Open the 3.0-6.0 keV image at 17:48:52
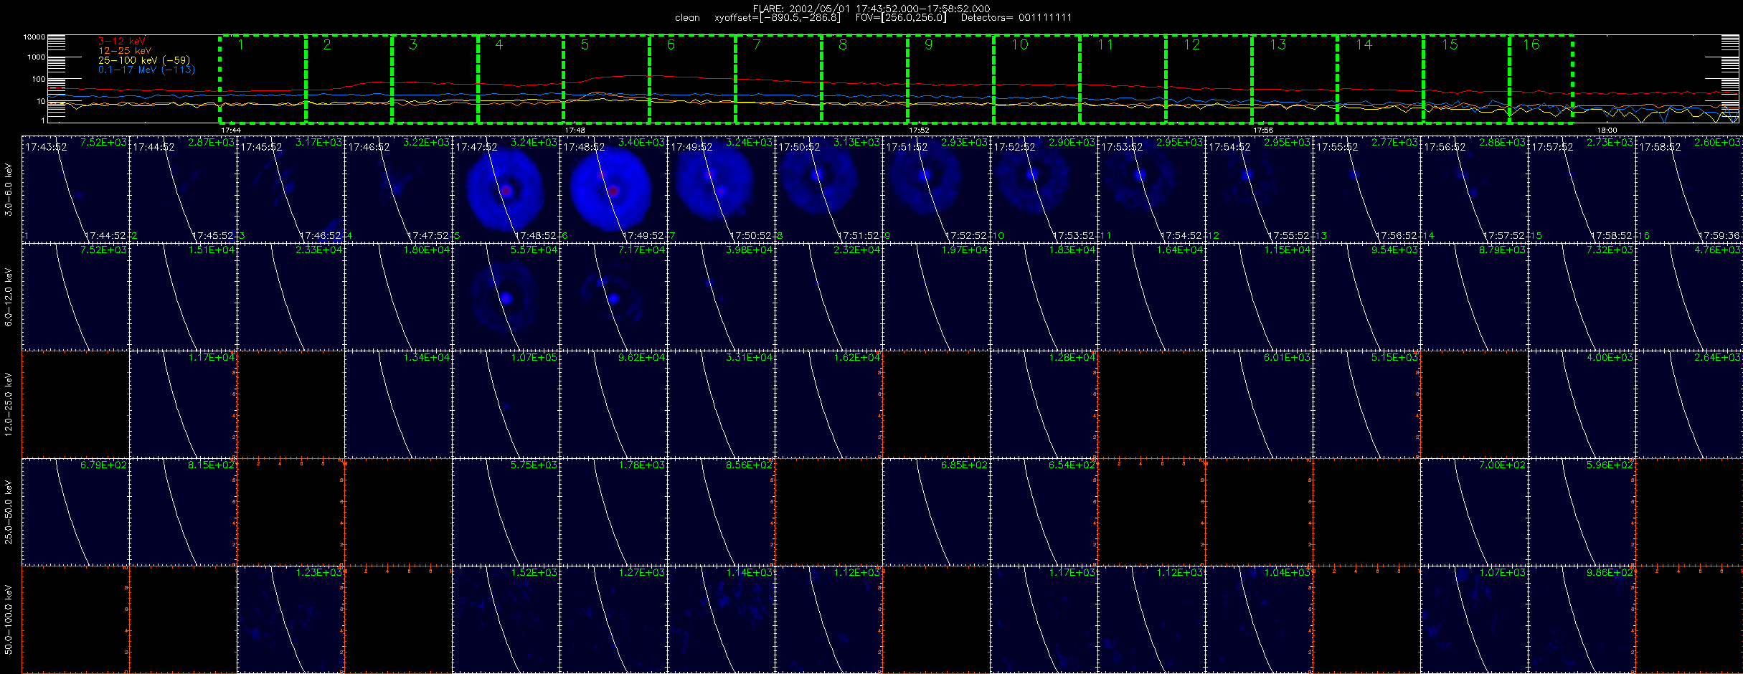1743x674 pixels. (613, 189)
